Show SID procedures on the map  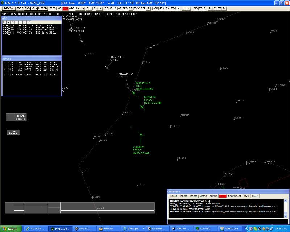pos(195,8)
